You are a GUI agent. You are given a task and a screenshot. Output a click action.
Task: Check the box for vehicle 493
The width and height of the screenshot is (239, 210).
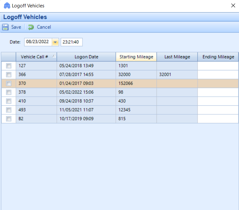pyautogui.click(x=9, y=110)
